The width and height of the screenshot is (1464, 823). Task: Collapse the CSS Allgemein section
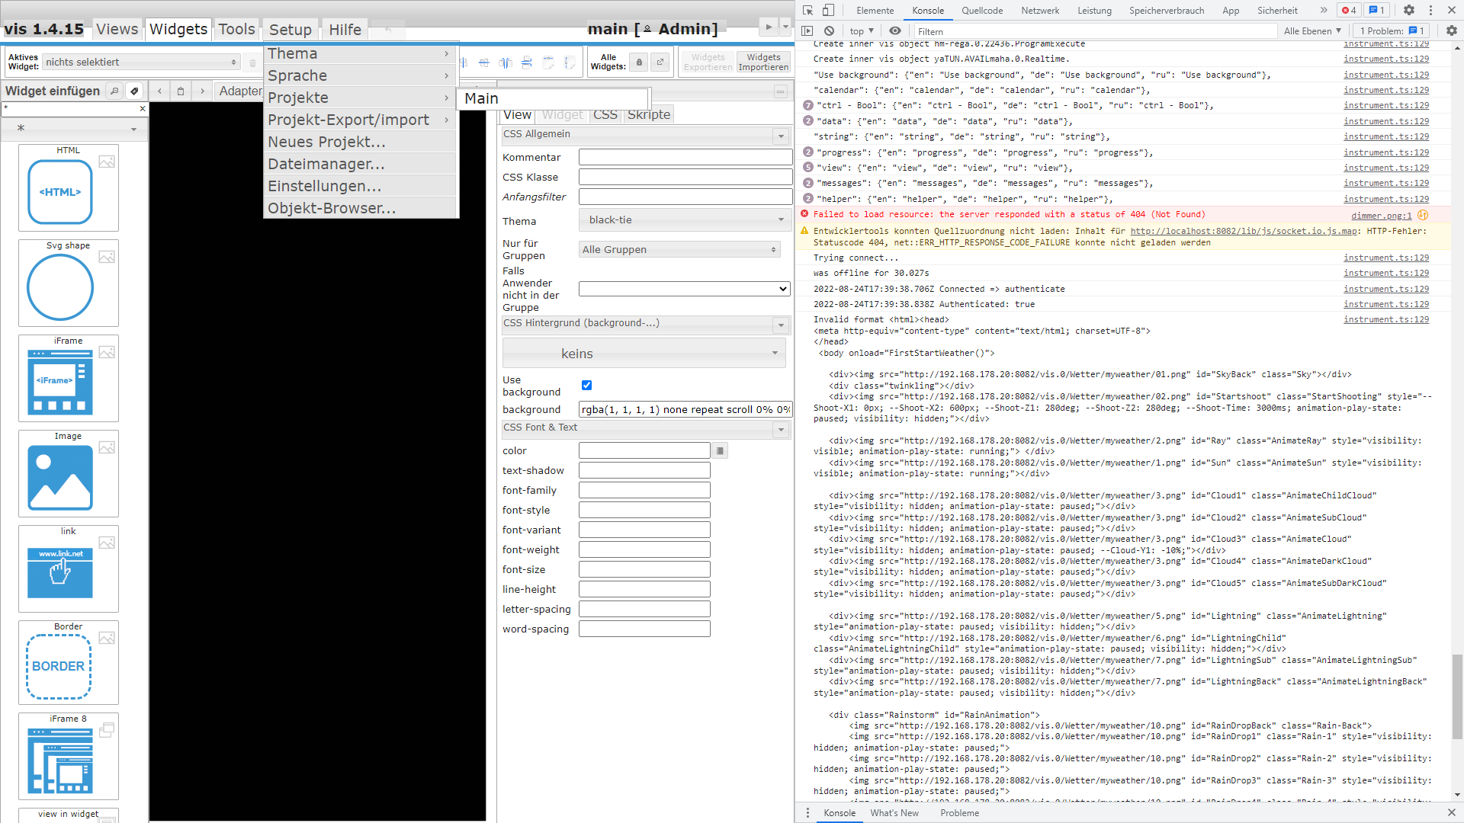(781, 136)
